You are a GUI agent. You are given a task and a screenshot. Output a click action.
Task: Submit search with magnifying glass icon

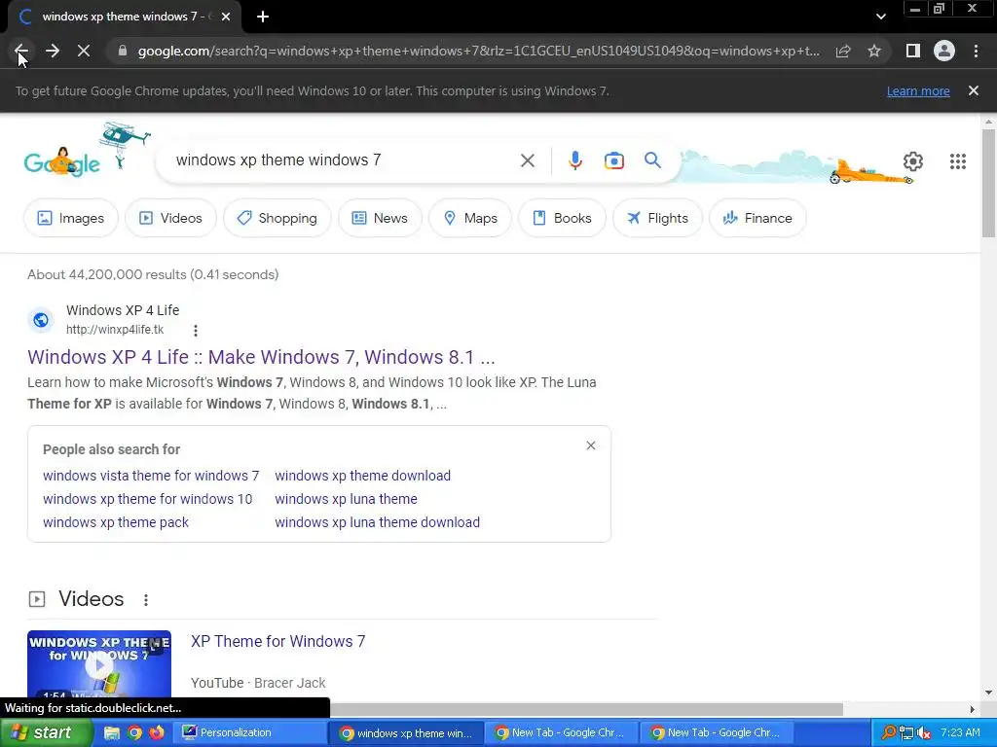point(652,160)
